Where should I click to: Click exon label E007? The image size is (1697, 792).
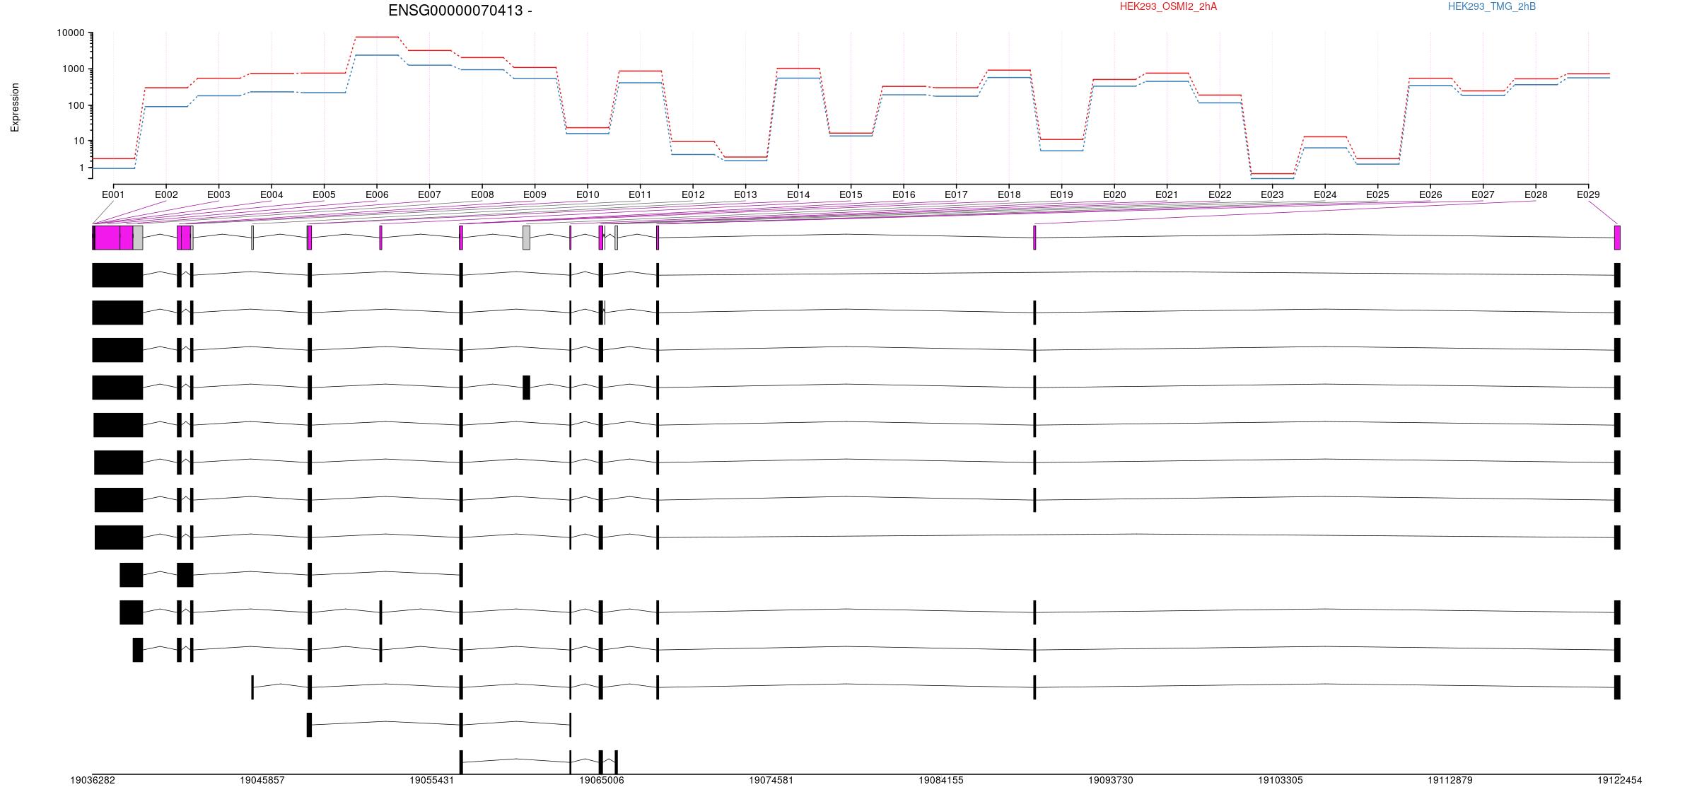(429, 194)
